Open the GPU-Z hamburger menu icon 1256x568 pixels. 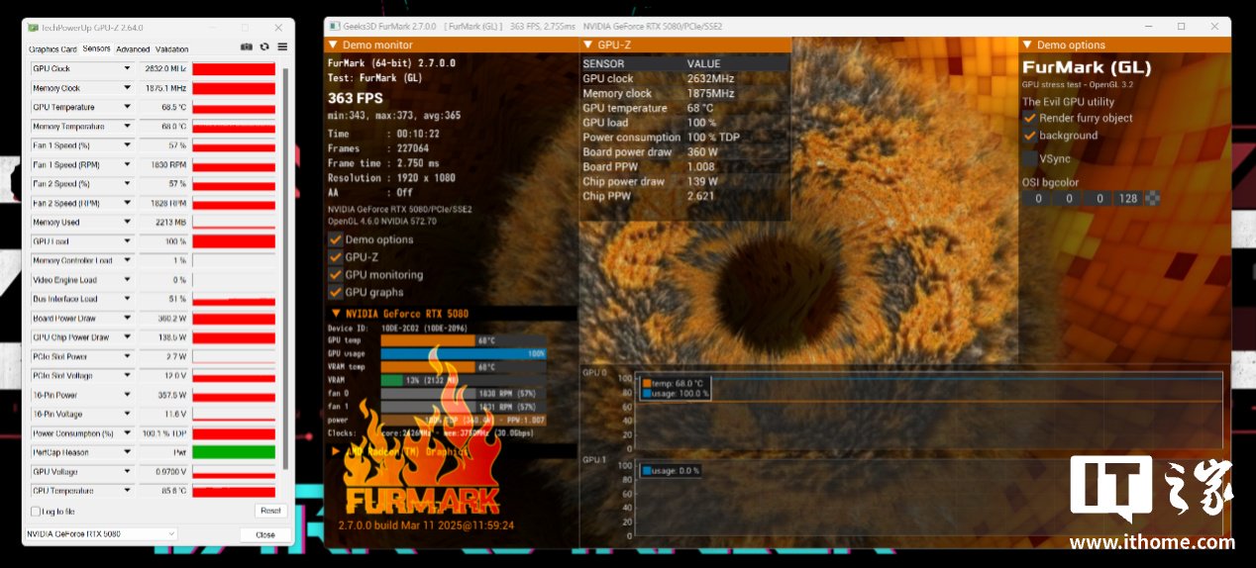click(282, 47)
